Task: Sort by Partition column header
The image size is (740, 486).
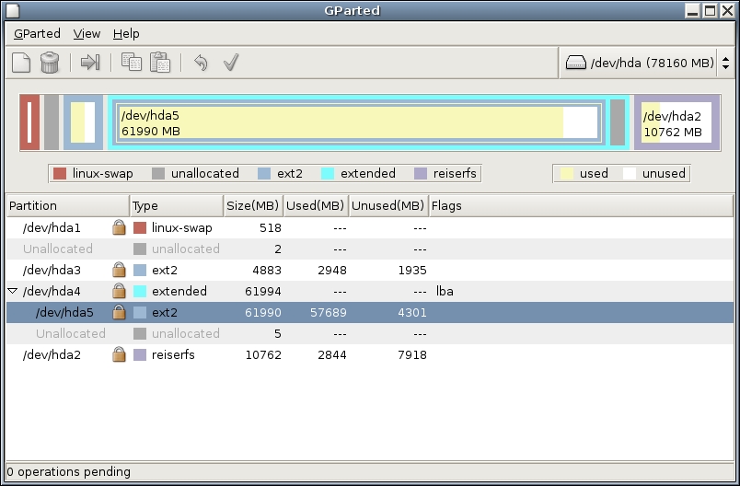Action: tap(67, 206)
